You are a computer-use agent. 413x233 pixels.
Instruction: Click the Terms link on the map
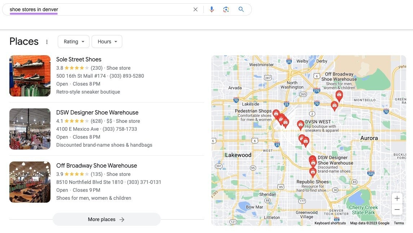tap(399, 223)
